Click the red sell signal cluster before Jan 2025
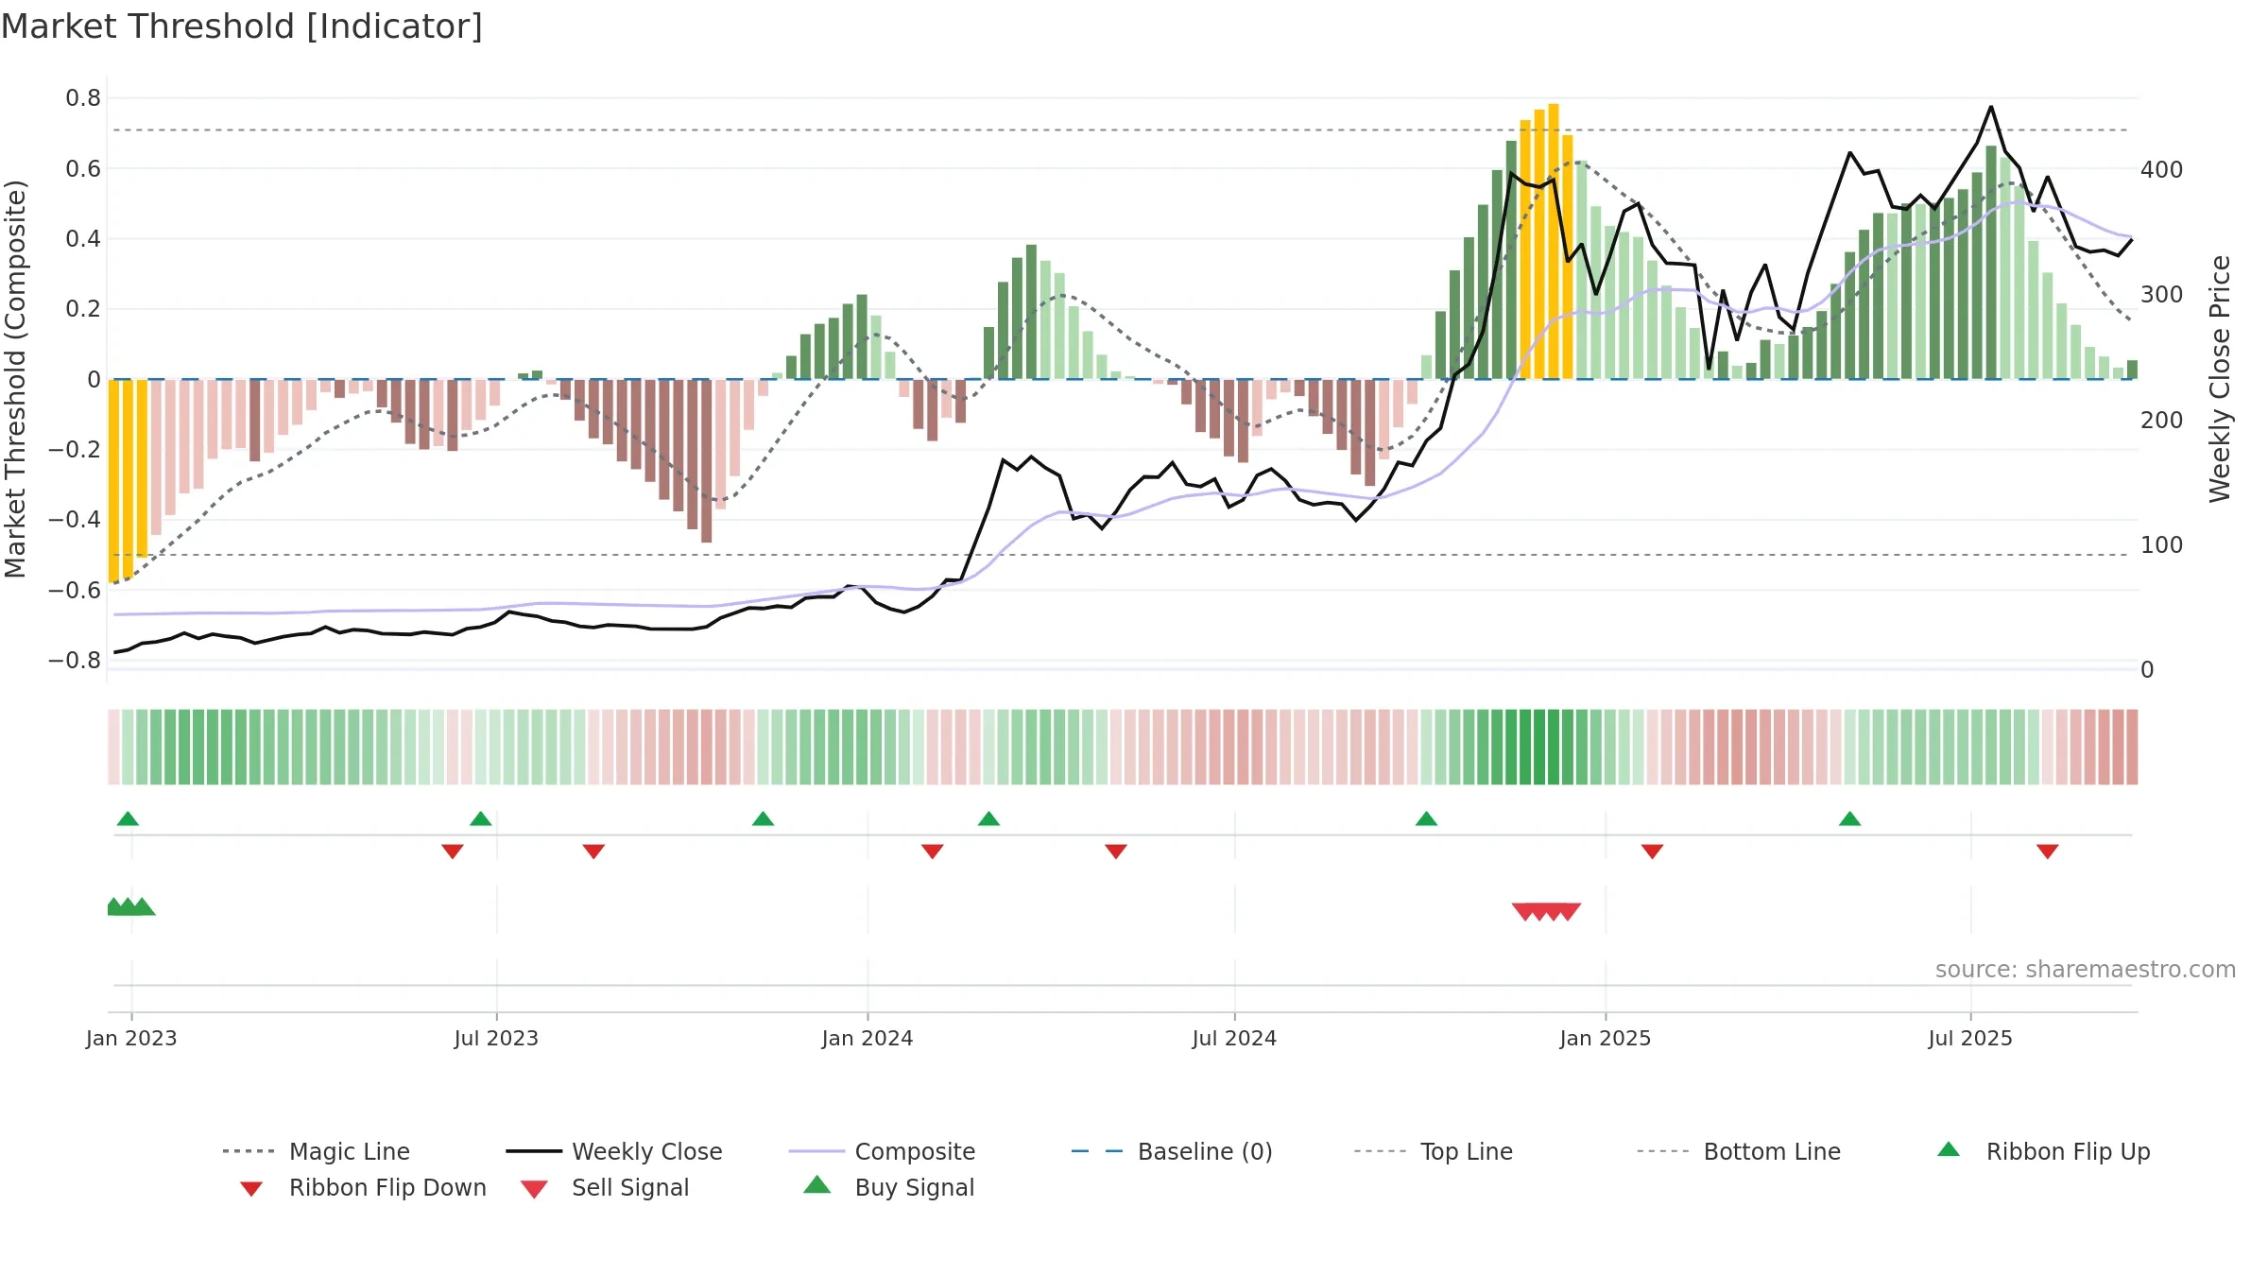 point(1546,912)
